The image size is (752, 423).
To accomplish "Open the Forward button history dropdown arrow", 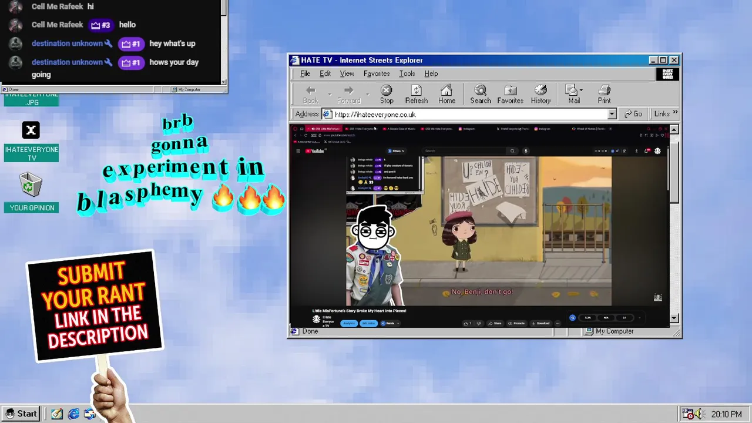I will [368, 94].
